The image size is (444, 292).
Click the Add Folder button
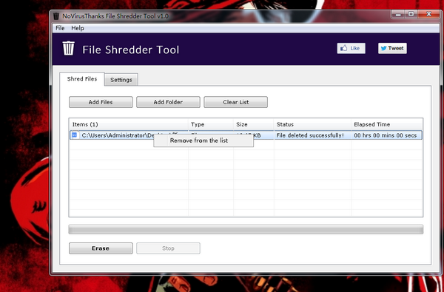point(168,102)
